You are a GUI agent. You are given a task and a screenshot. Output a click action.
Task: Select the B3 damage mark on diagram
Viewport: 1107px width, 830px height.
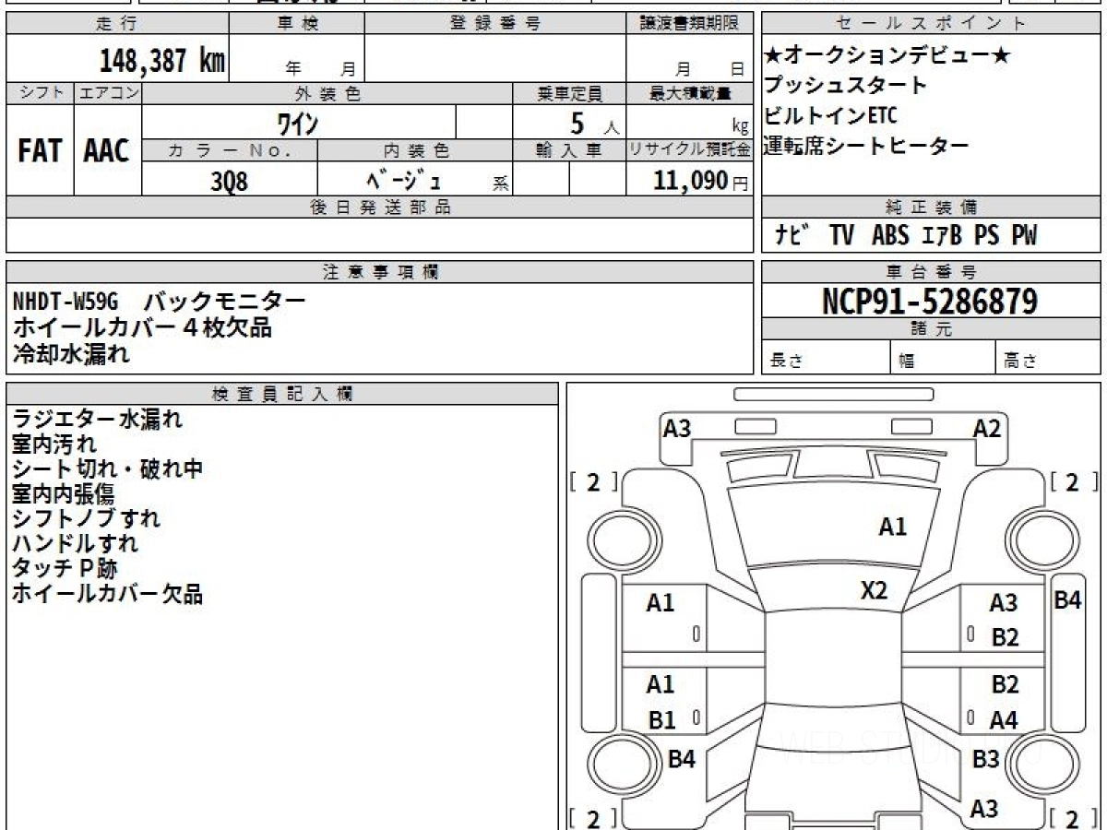985,760
